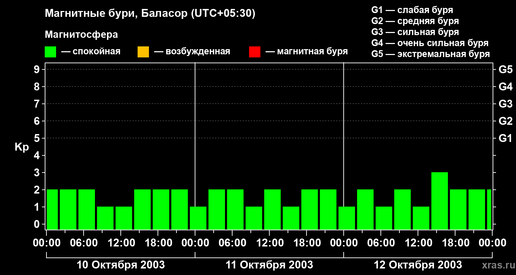Viewport: 516px width, 275px height.
Task: Select the chart title 'Магнитные бури, Баласор (UTC+05:30)'
Action: 150,14
